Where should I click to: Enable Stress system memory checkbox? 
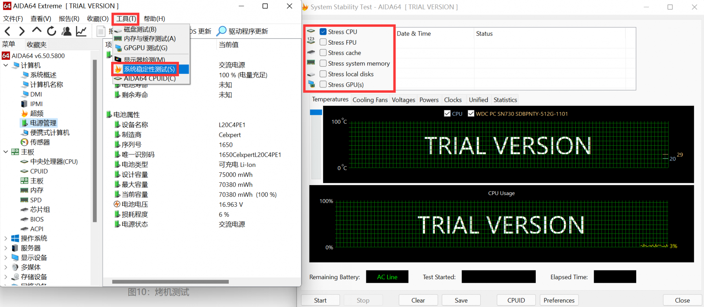[323, 64]
